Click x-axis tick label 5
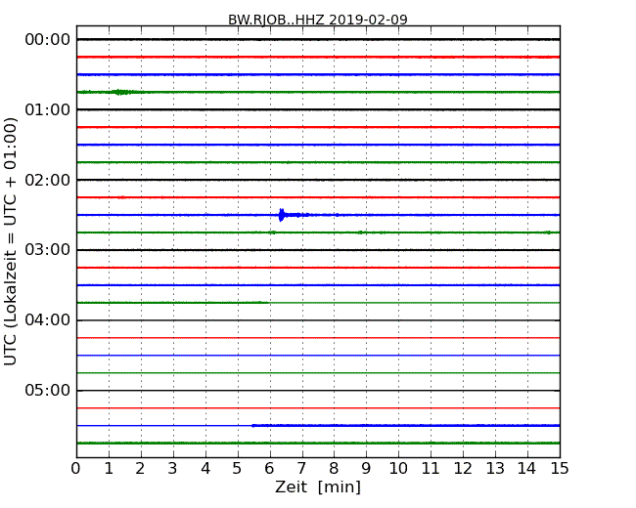636x508 pixels. point(237,469)
